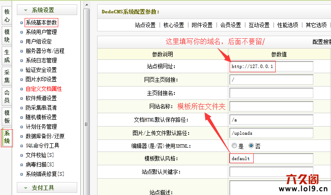The width and height of the screenshot is (331, 195).
Task: Click bullet icon beside 系统日志管理
Action: click(x=22, y=61)
